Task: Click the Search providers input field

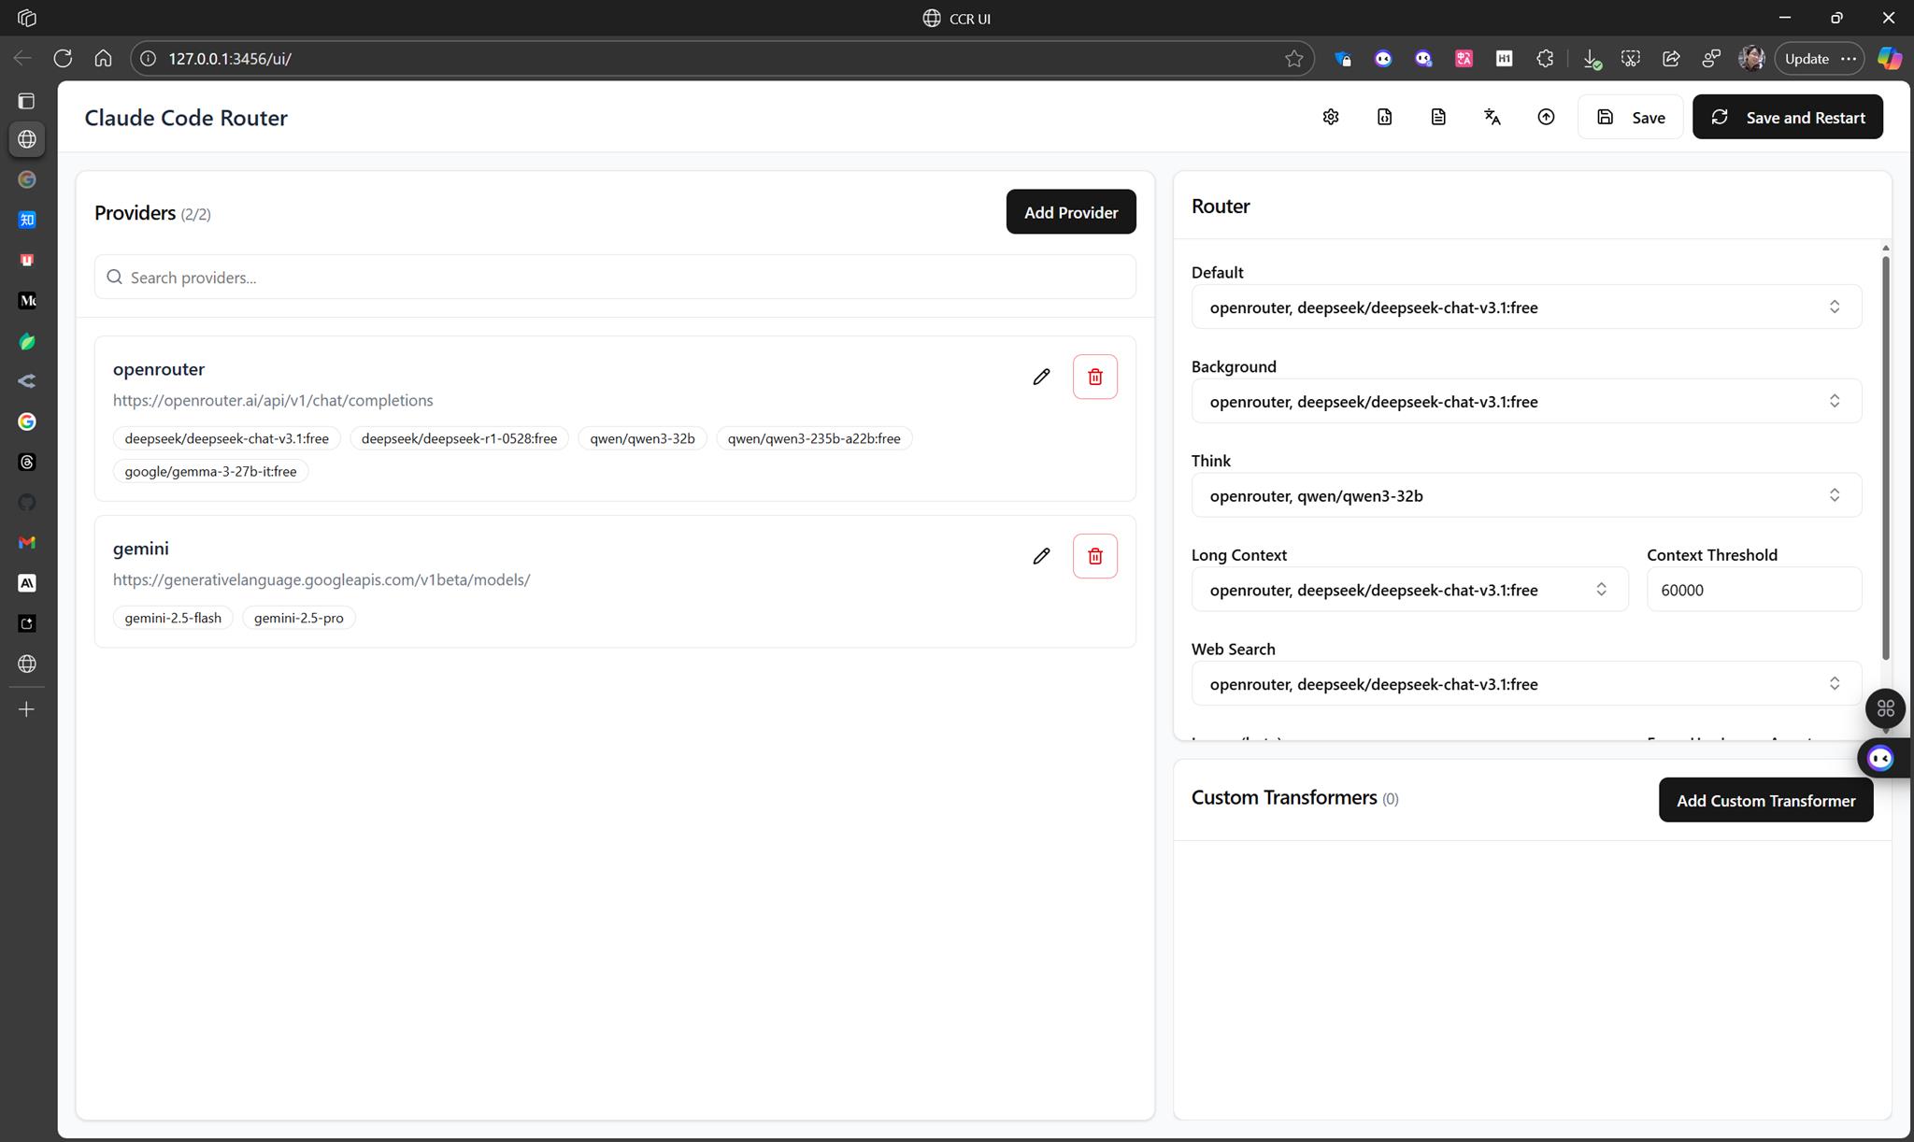Action: pyautogui.click(x=615, y=278)
